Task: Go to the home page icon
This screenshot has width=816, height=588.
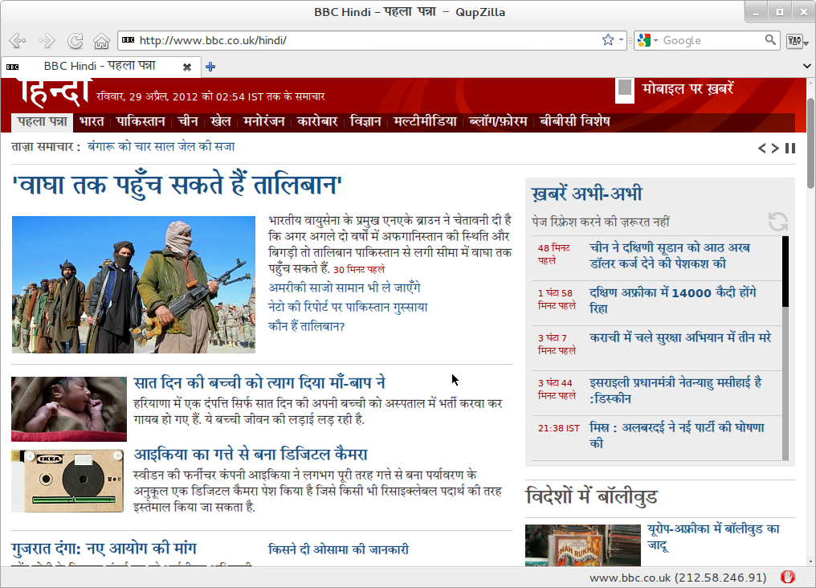Action: [101, 40]
